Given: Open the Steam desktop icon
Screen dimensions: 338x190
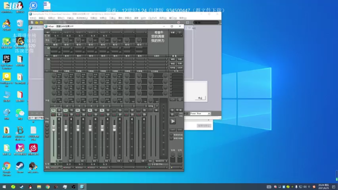Looking at the screenshot, I should tap(20, 167).
